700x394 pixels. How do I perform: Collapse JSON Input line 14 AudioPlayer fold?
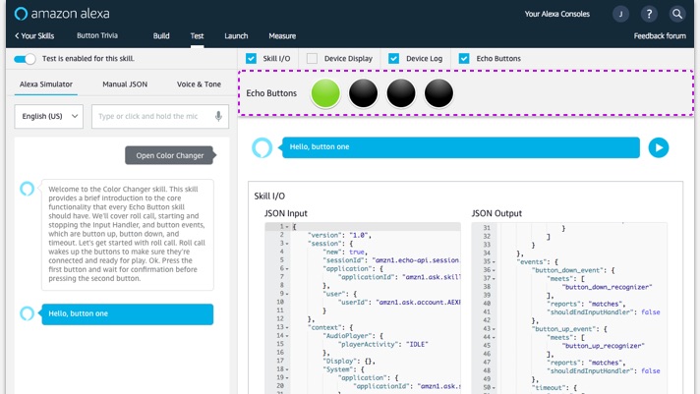[287, 336]
